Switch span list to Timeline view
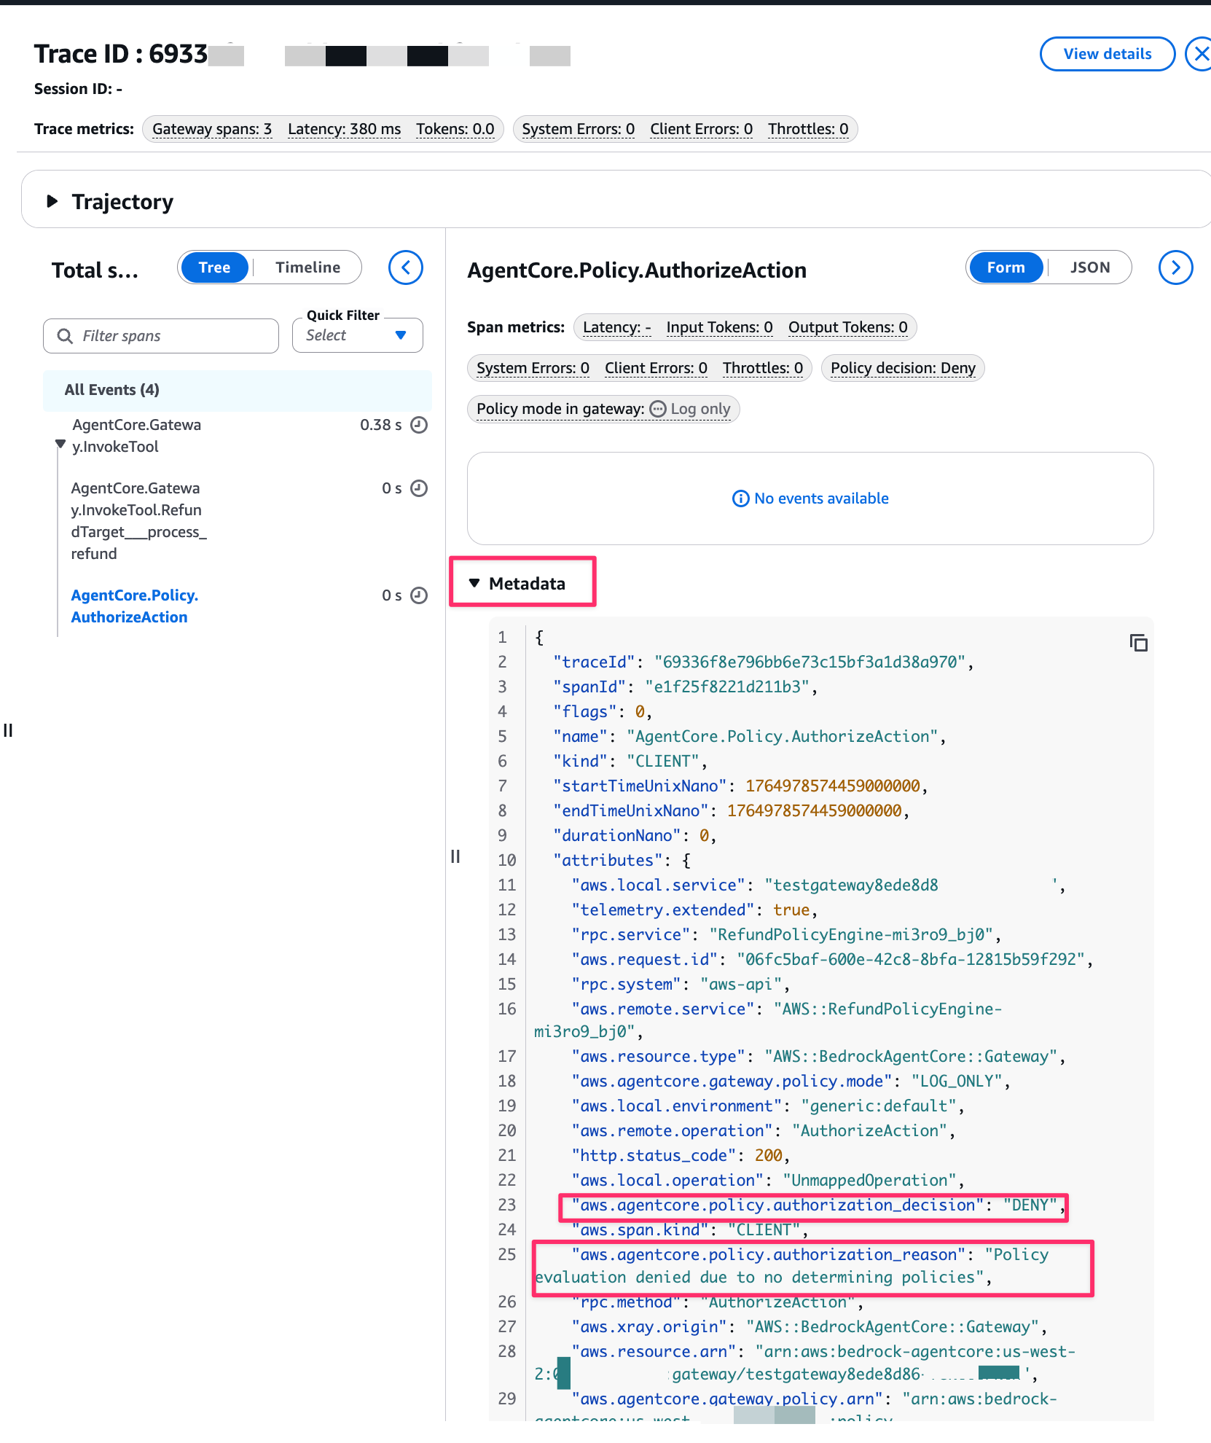 tap(307, 267)
